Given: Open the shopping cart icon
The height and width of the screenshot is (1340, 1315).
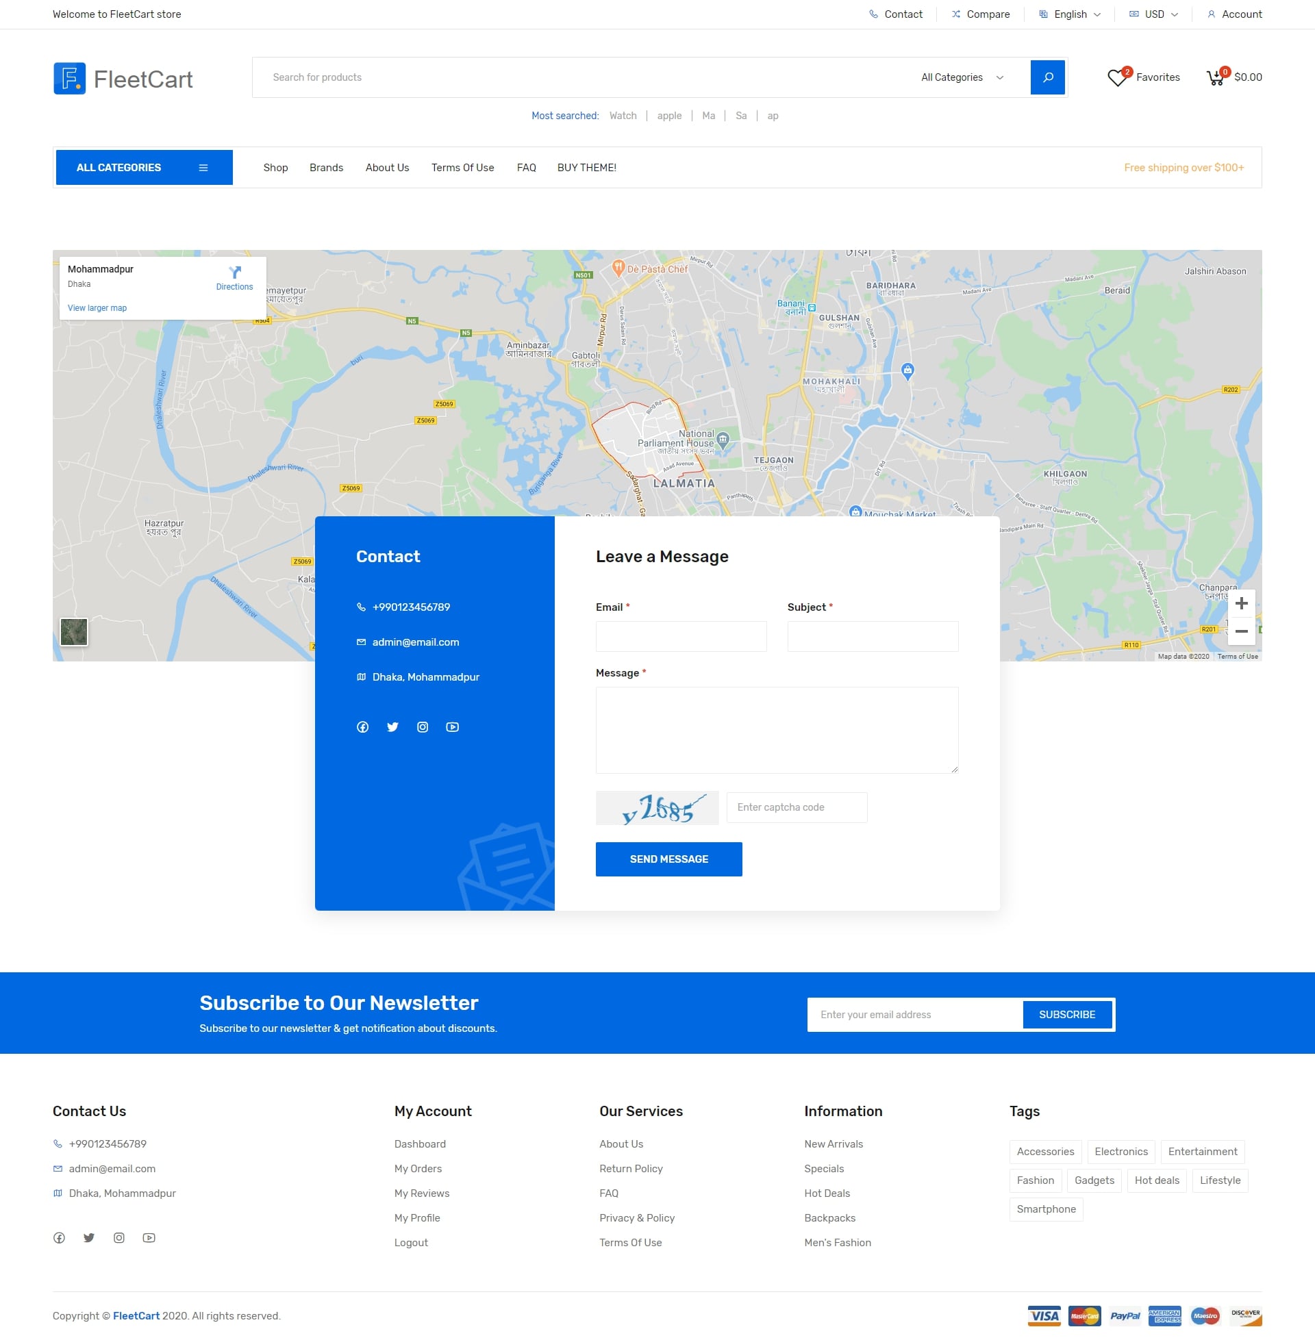Looking at the screenshot, I should pyautogui.click(x=1215, y=78).
